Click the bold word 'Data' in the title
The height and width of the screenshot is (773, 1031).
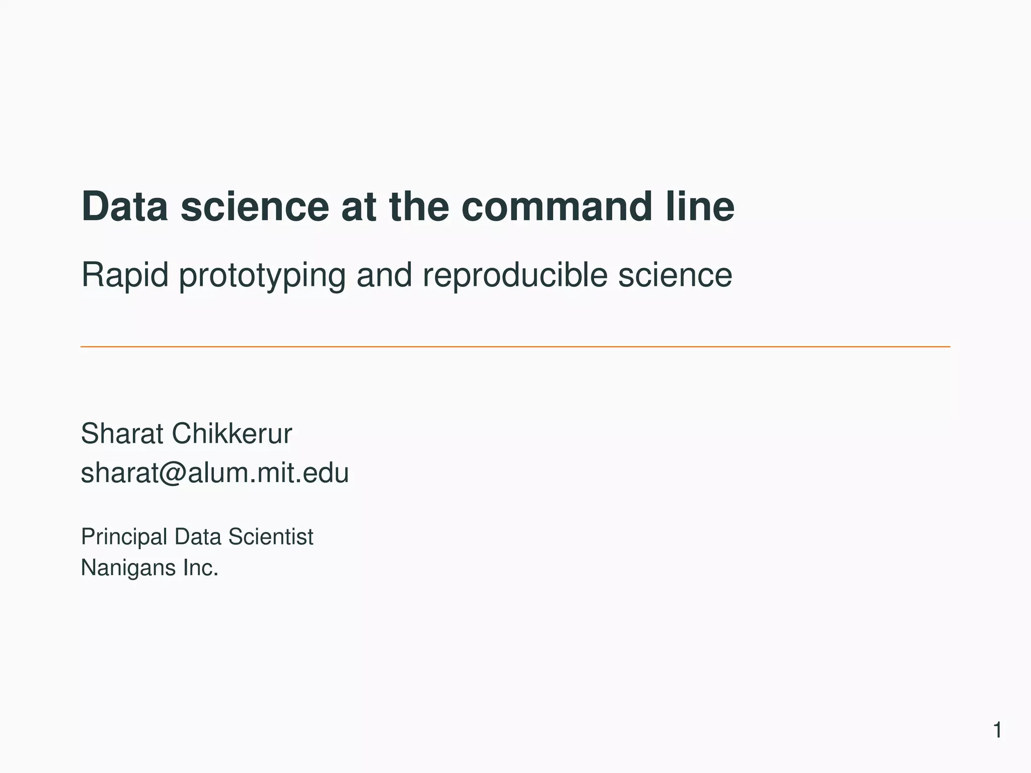(x=125, y=206)
